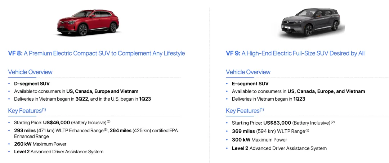
Task: Select the VF 8 premium compact SUV heading
Action: coord(97,53)
